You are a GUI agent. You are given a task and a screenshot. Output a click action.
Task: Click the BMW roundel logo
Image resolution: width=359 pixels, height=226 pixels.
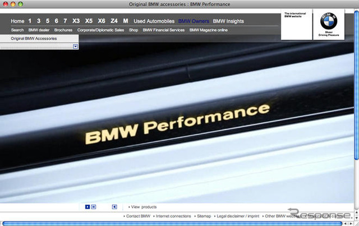(329, 21)
